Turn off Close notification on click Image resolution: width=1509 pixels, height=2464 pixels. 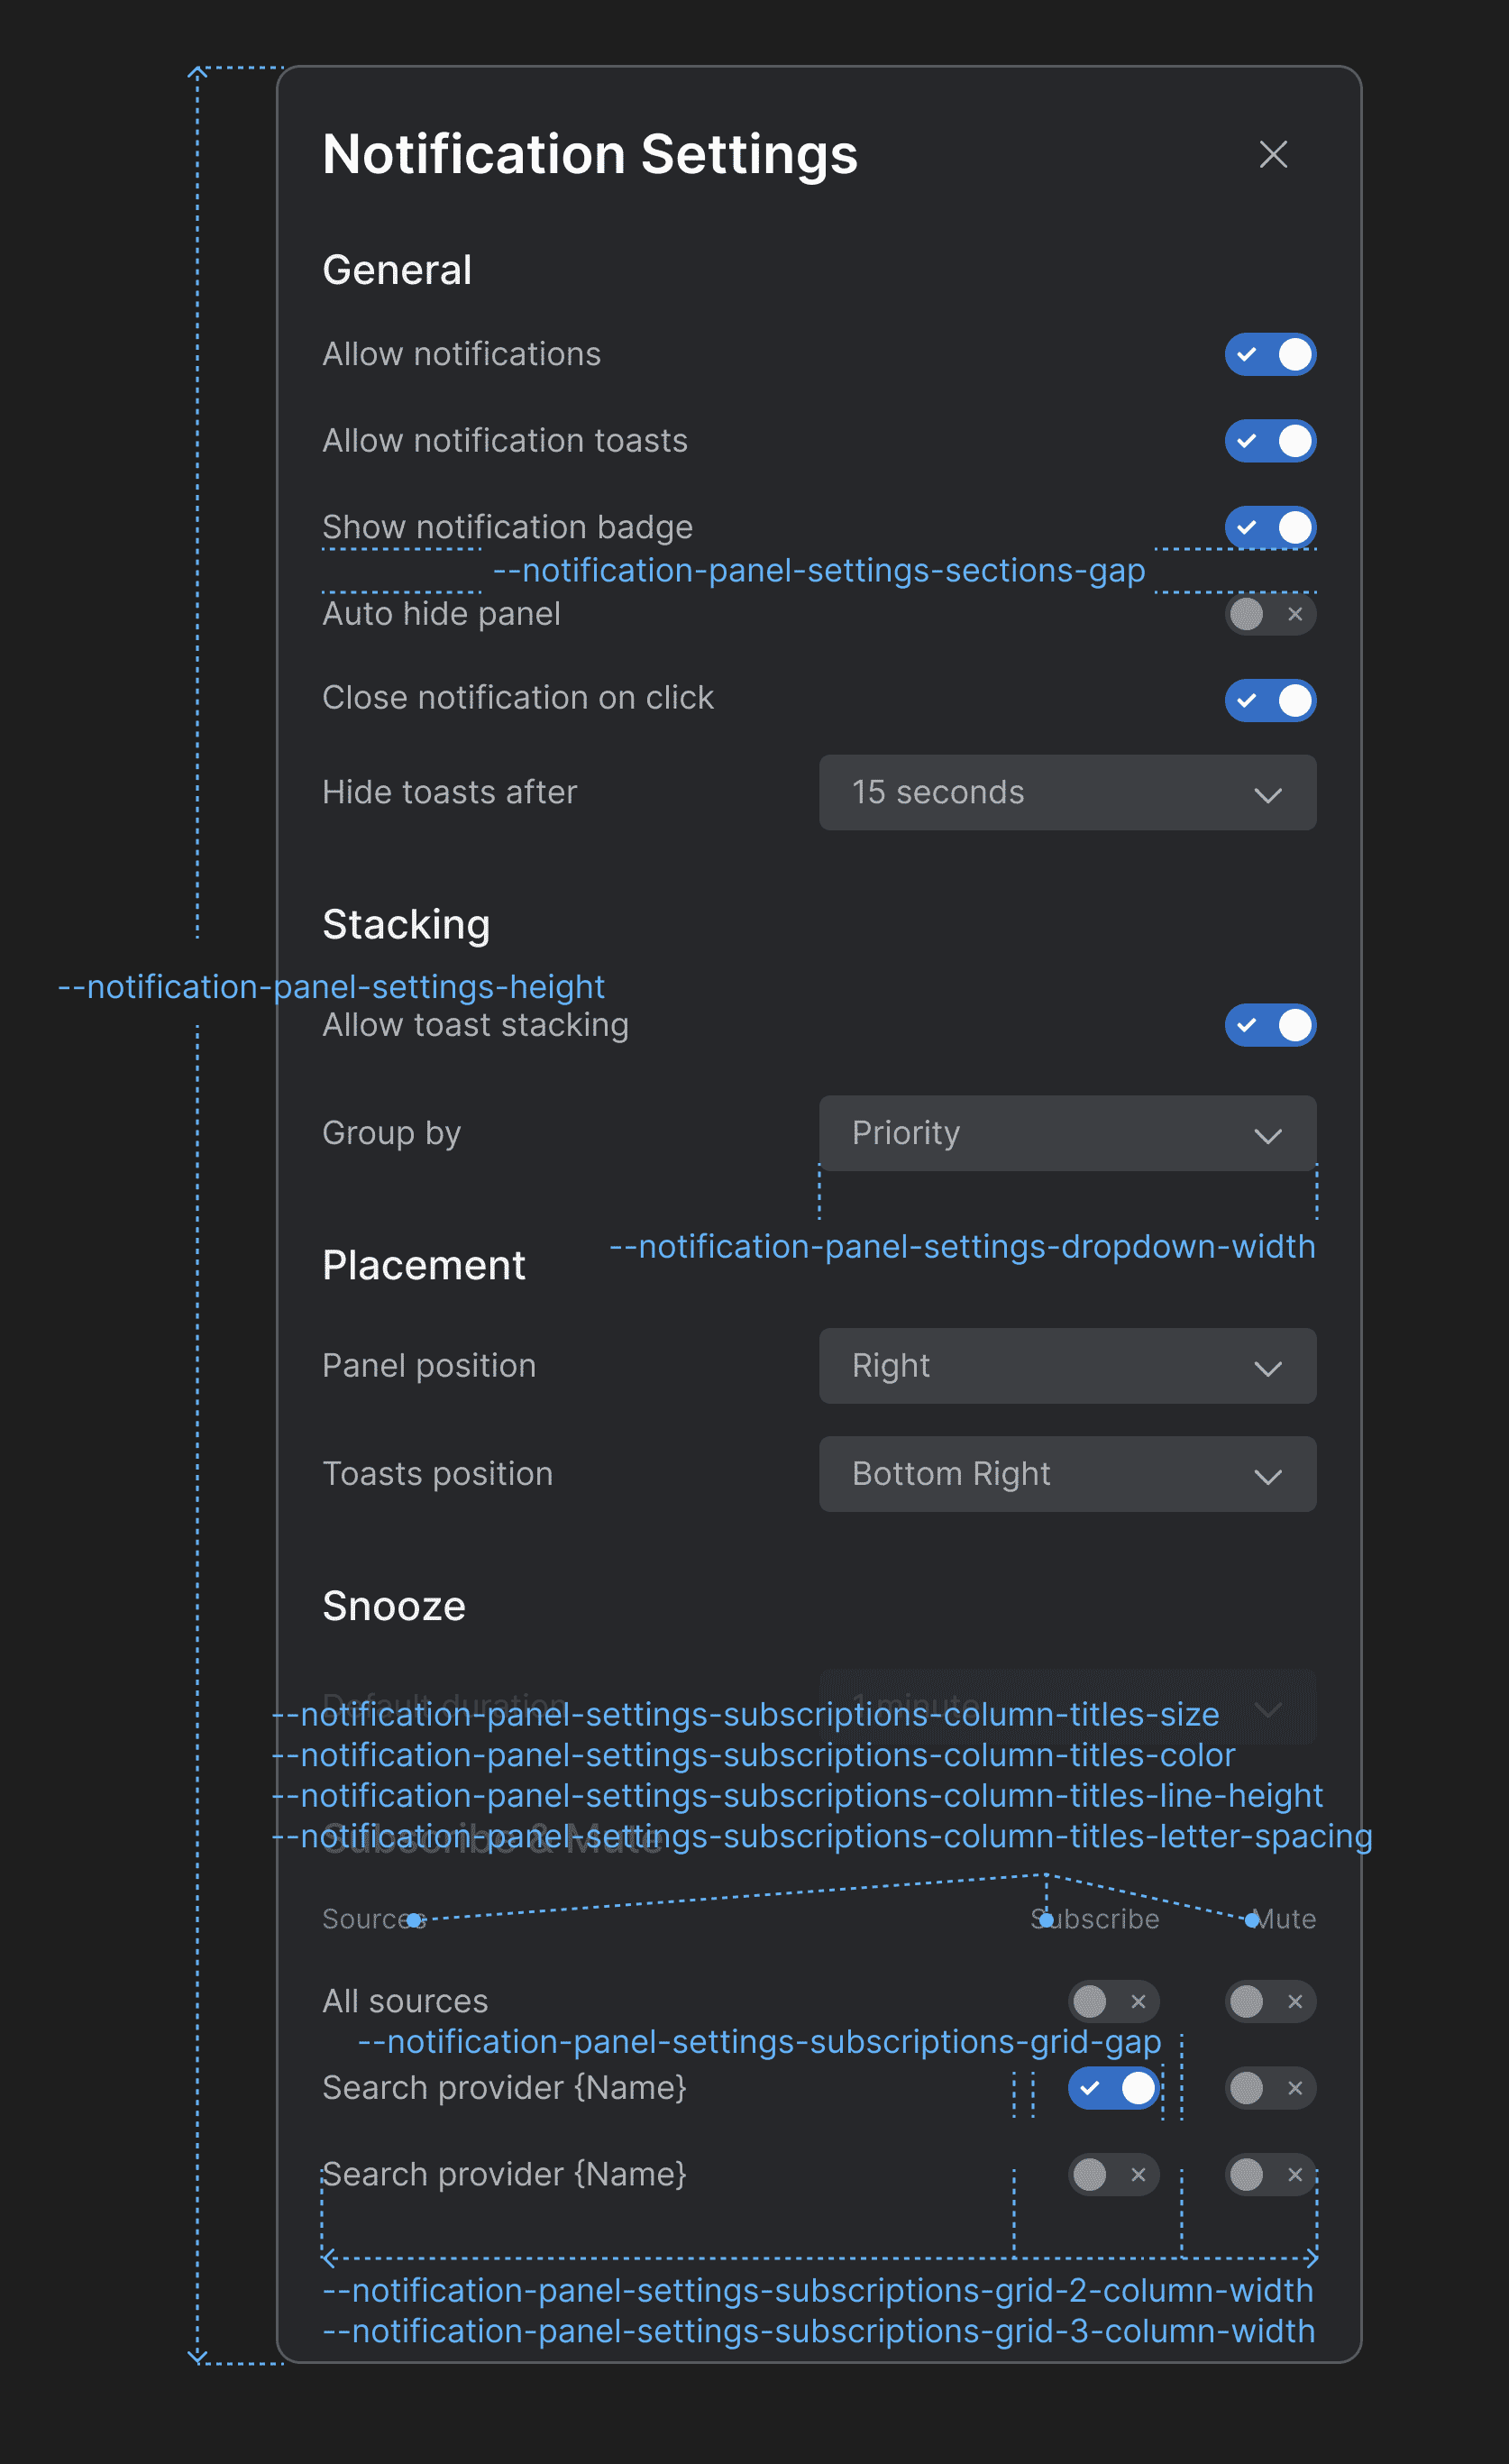(1269, 700)
